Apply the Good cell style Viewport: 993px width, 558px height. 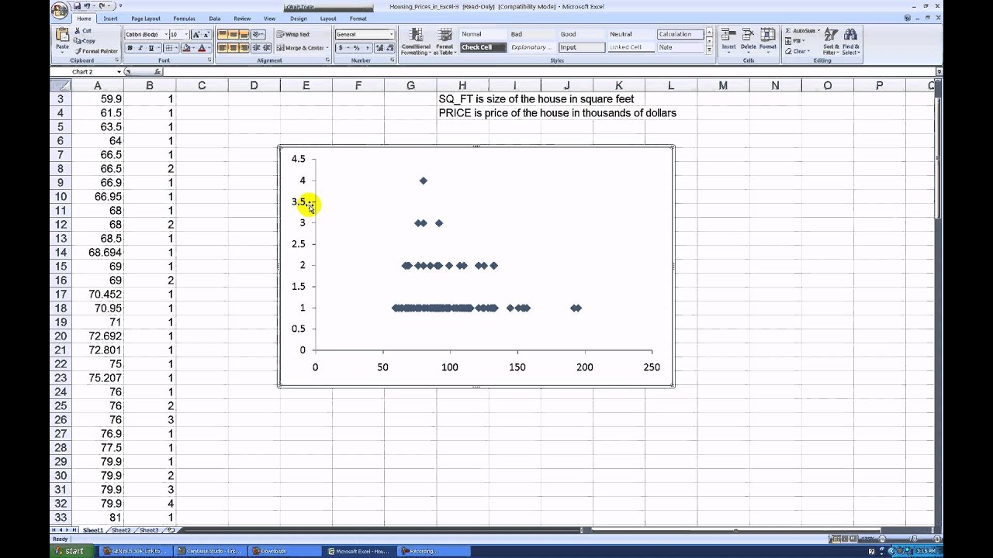pos(581,34)
